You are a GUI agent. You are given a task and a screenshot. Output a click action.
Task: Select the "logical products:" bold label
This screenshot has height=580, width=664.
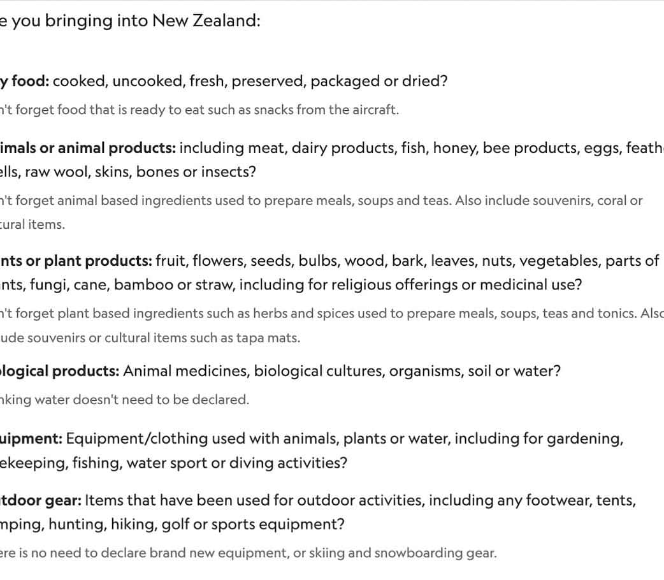coord(60,371)
